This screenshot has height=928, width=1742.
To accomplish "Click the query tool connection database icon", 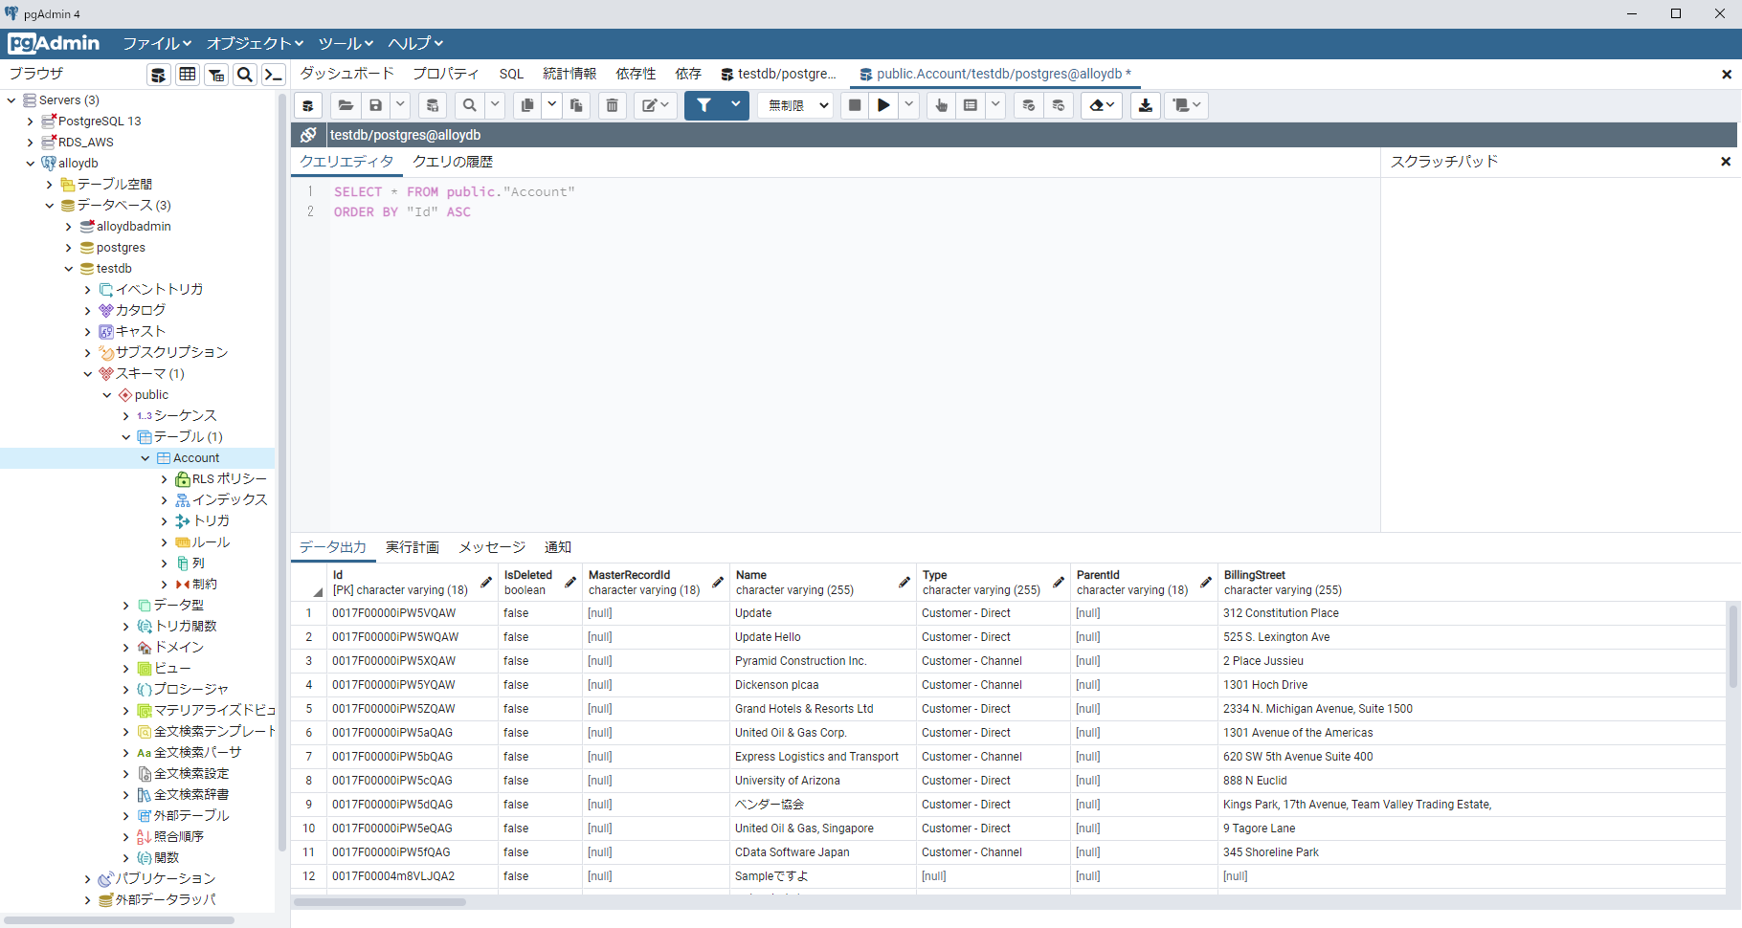I will pyautogui.click(x=308, y=105).
